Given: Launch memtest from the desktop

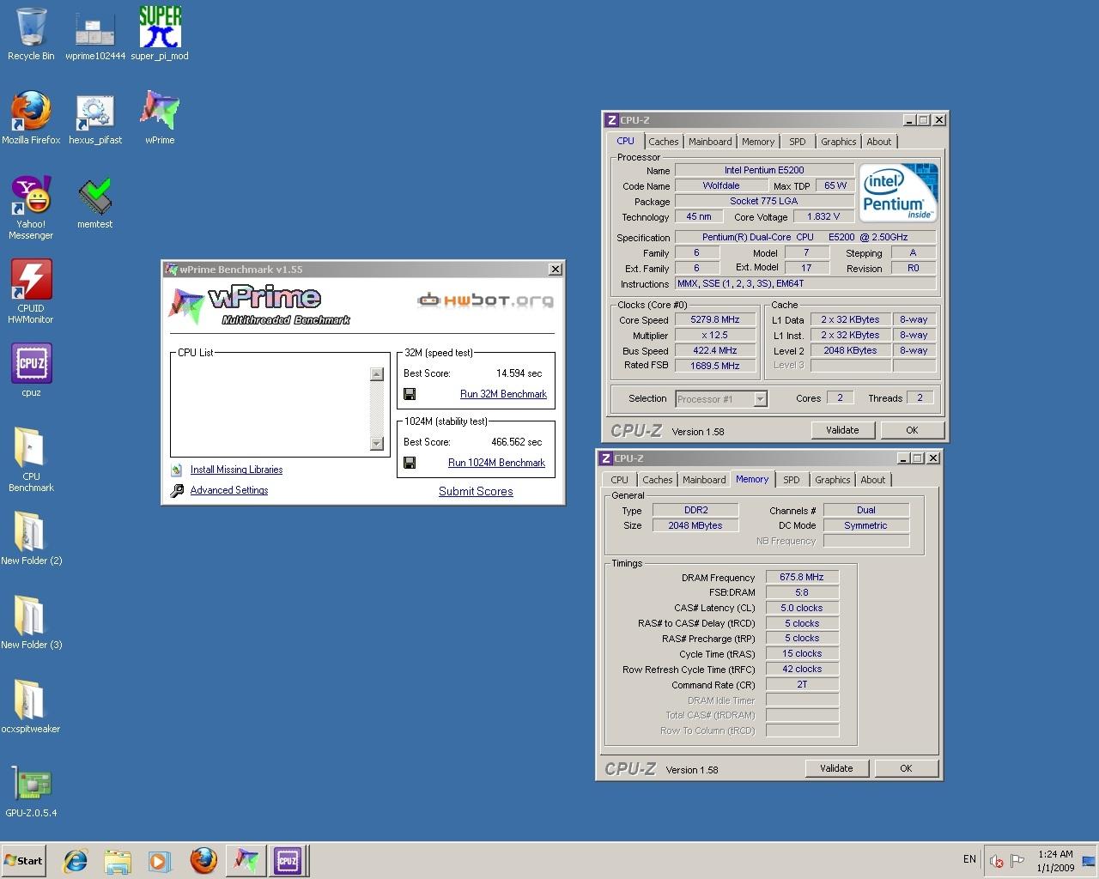Looking at the screenshot, I should pyautogui.click(x=95, y=203).
